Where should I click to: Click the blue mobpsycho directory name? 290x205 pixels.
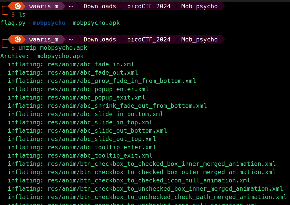(49, 23)
